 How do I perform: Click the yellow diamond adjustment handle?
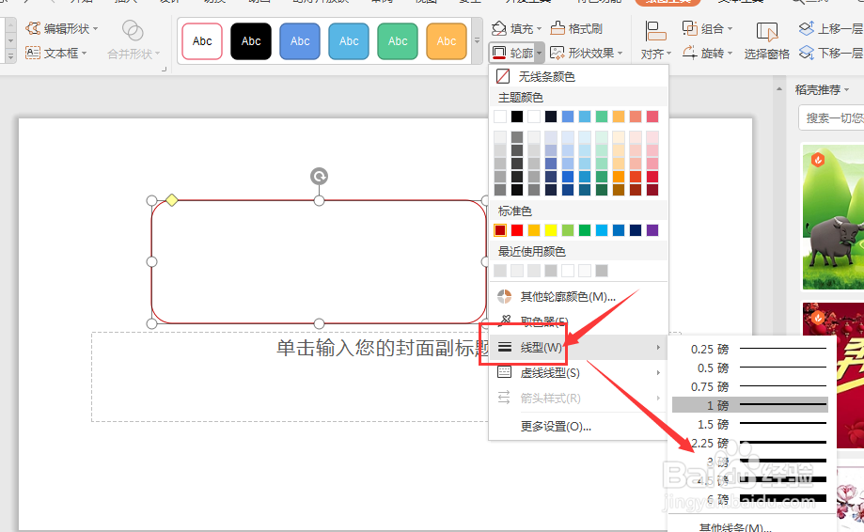tap(172, 200)
